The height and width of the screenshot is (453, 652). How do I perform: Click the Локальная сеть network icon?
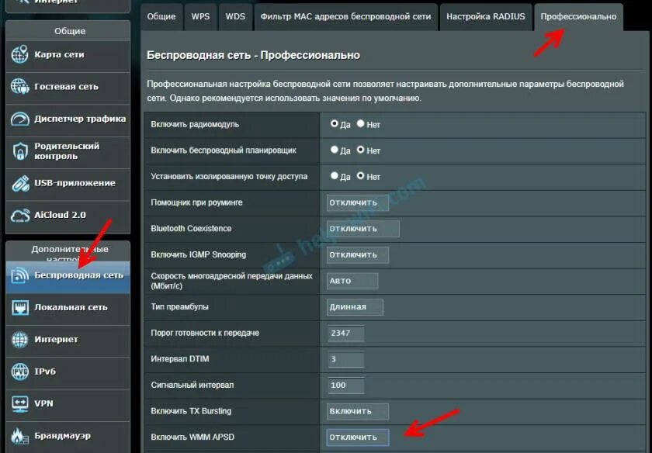coord(19,307)
